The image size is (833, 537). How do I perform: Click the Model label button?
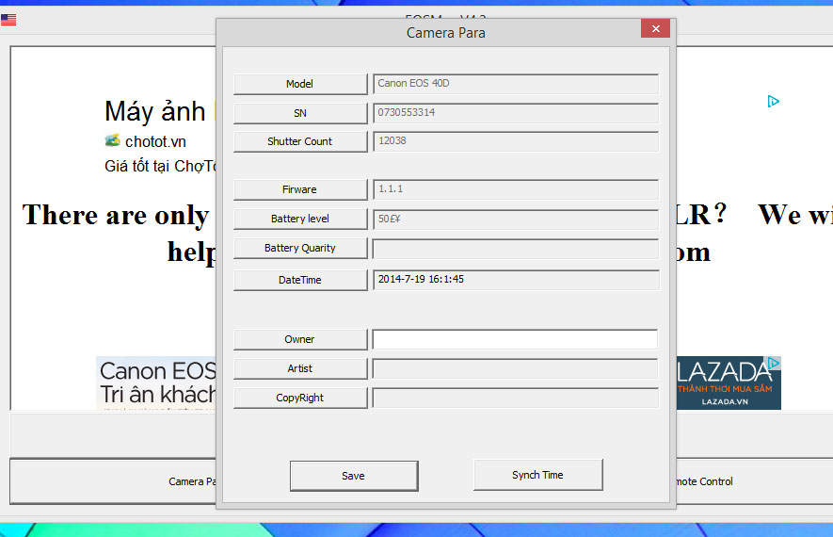pyautogui.click(x=300, y=84)
